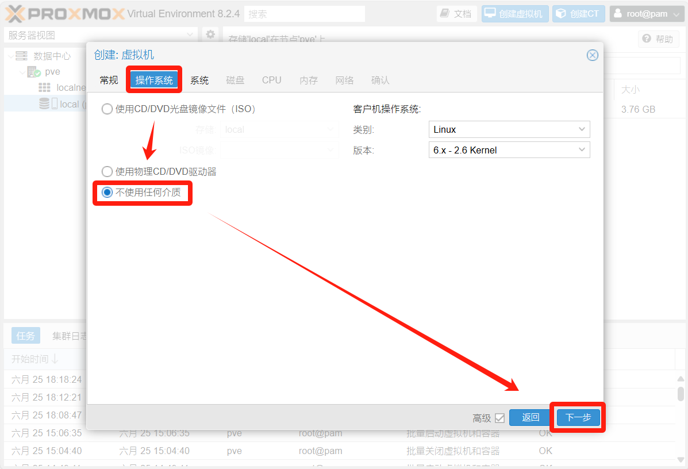The image size is (688, 469).
Task: Toggle the advanced (高级) checkbox
Action: pyautogui.click(x=499, y=418)
